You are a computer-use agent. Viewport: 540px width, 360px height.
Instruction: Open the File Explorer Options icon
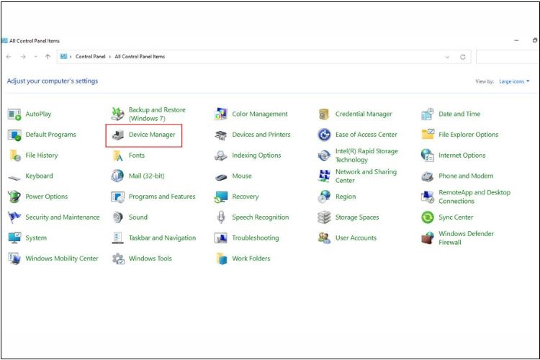click(x=428, y=134)
